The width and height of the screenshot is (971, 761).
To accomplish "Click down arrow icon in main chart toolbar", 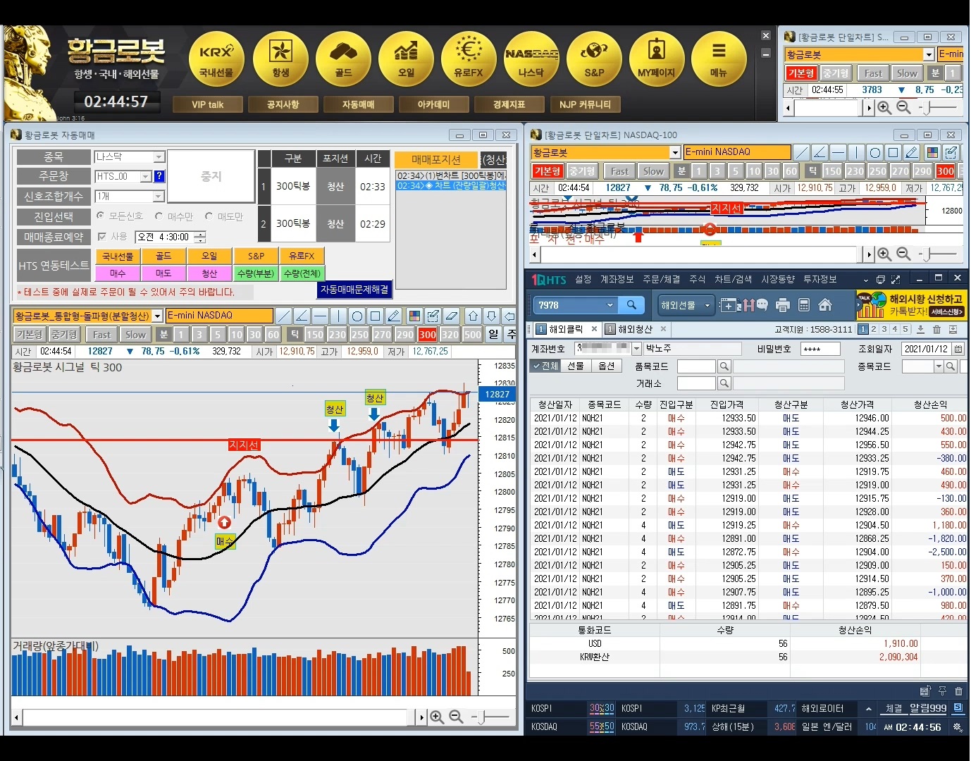I will [492, 316].
